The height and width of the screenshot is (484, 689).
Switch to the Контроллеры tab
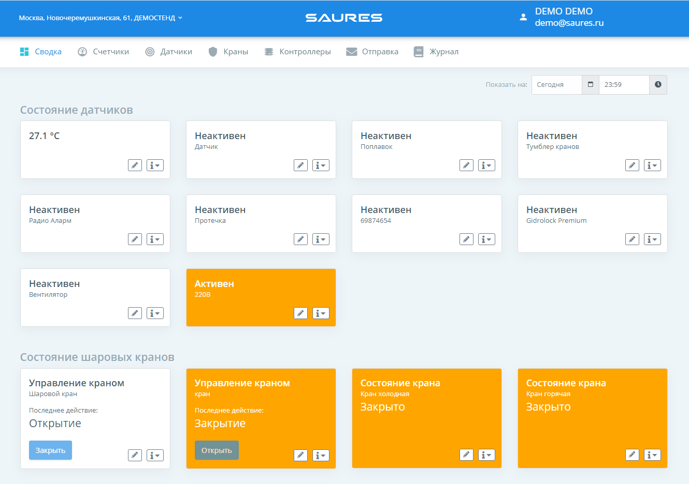[x=297, y=52]
